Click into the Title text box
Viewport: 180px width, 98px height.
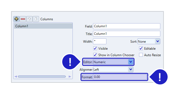click(x=126, y=34)
